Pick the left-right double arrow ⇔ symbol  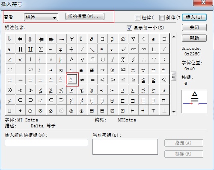click(21, 39)
